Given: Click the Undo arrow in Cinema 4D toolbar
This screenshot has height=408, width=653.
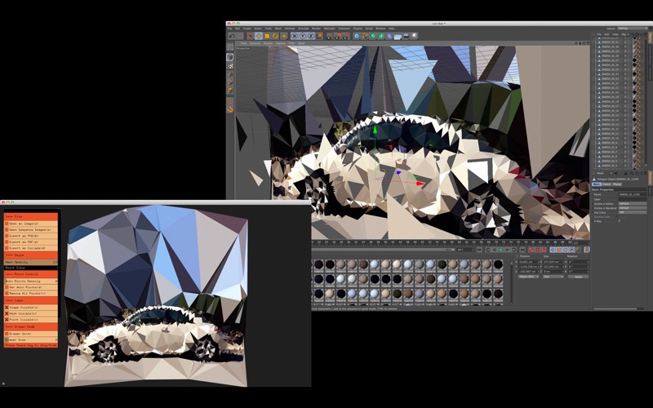Looking at the screenshot, I should pyautogui.click(x=232, y=36).
